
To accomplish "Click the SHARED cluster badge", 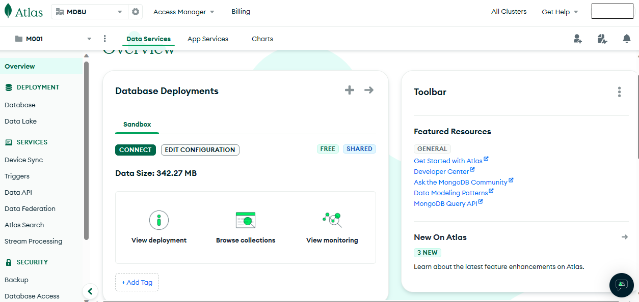I will coord(359,149).
